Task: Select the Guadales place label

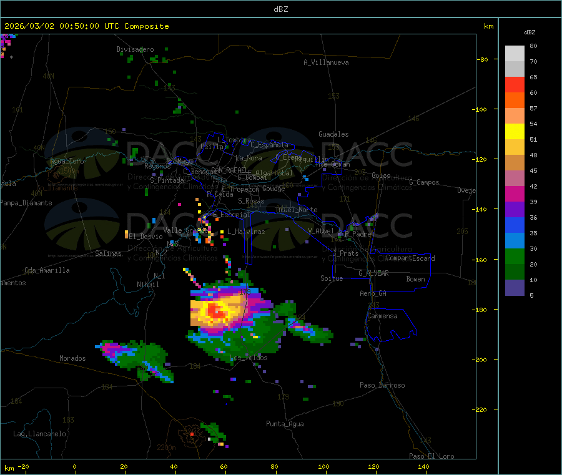Action: pyautogui.click(x=333, y=134)
